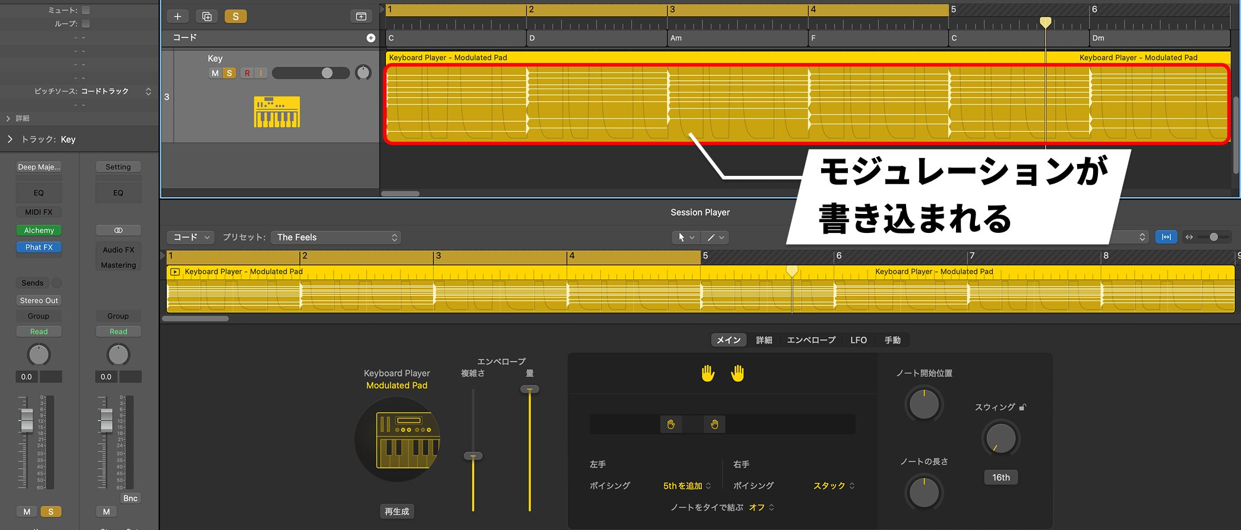Switch to the エンベロープ tab

click(811, 340)
